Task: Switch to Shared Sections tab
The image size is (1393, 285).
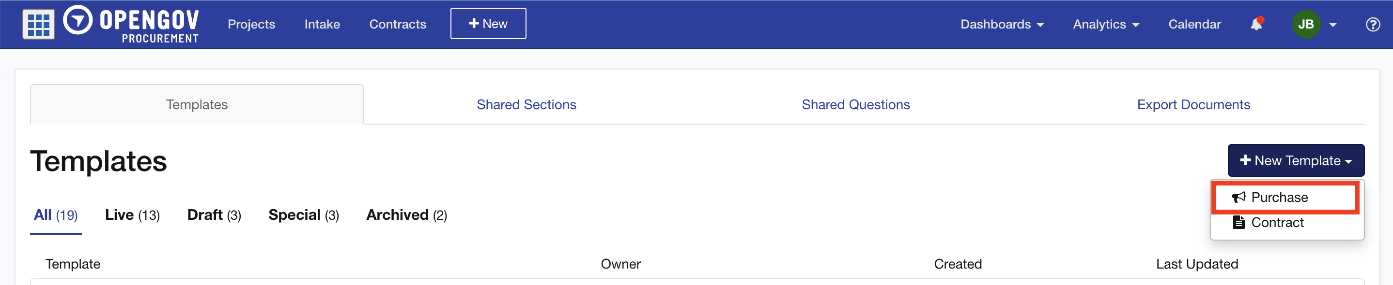Action: pos(526,104)
